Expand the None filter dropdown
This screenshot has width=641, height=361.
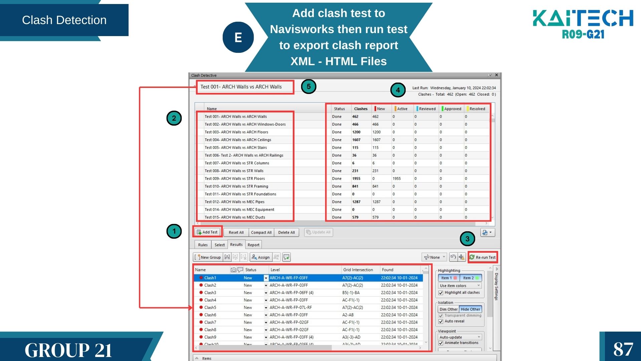point(435,257)
